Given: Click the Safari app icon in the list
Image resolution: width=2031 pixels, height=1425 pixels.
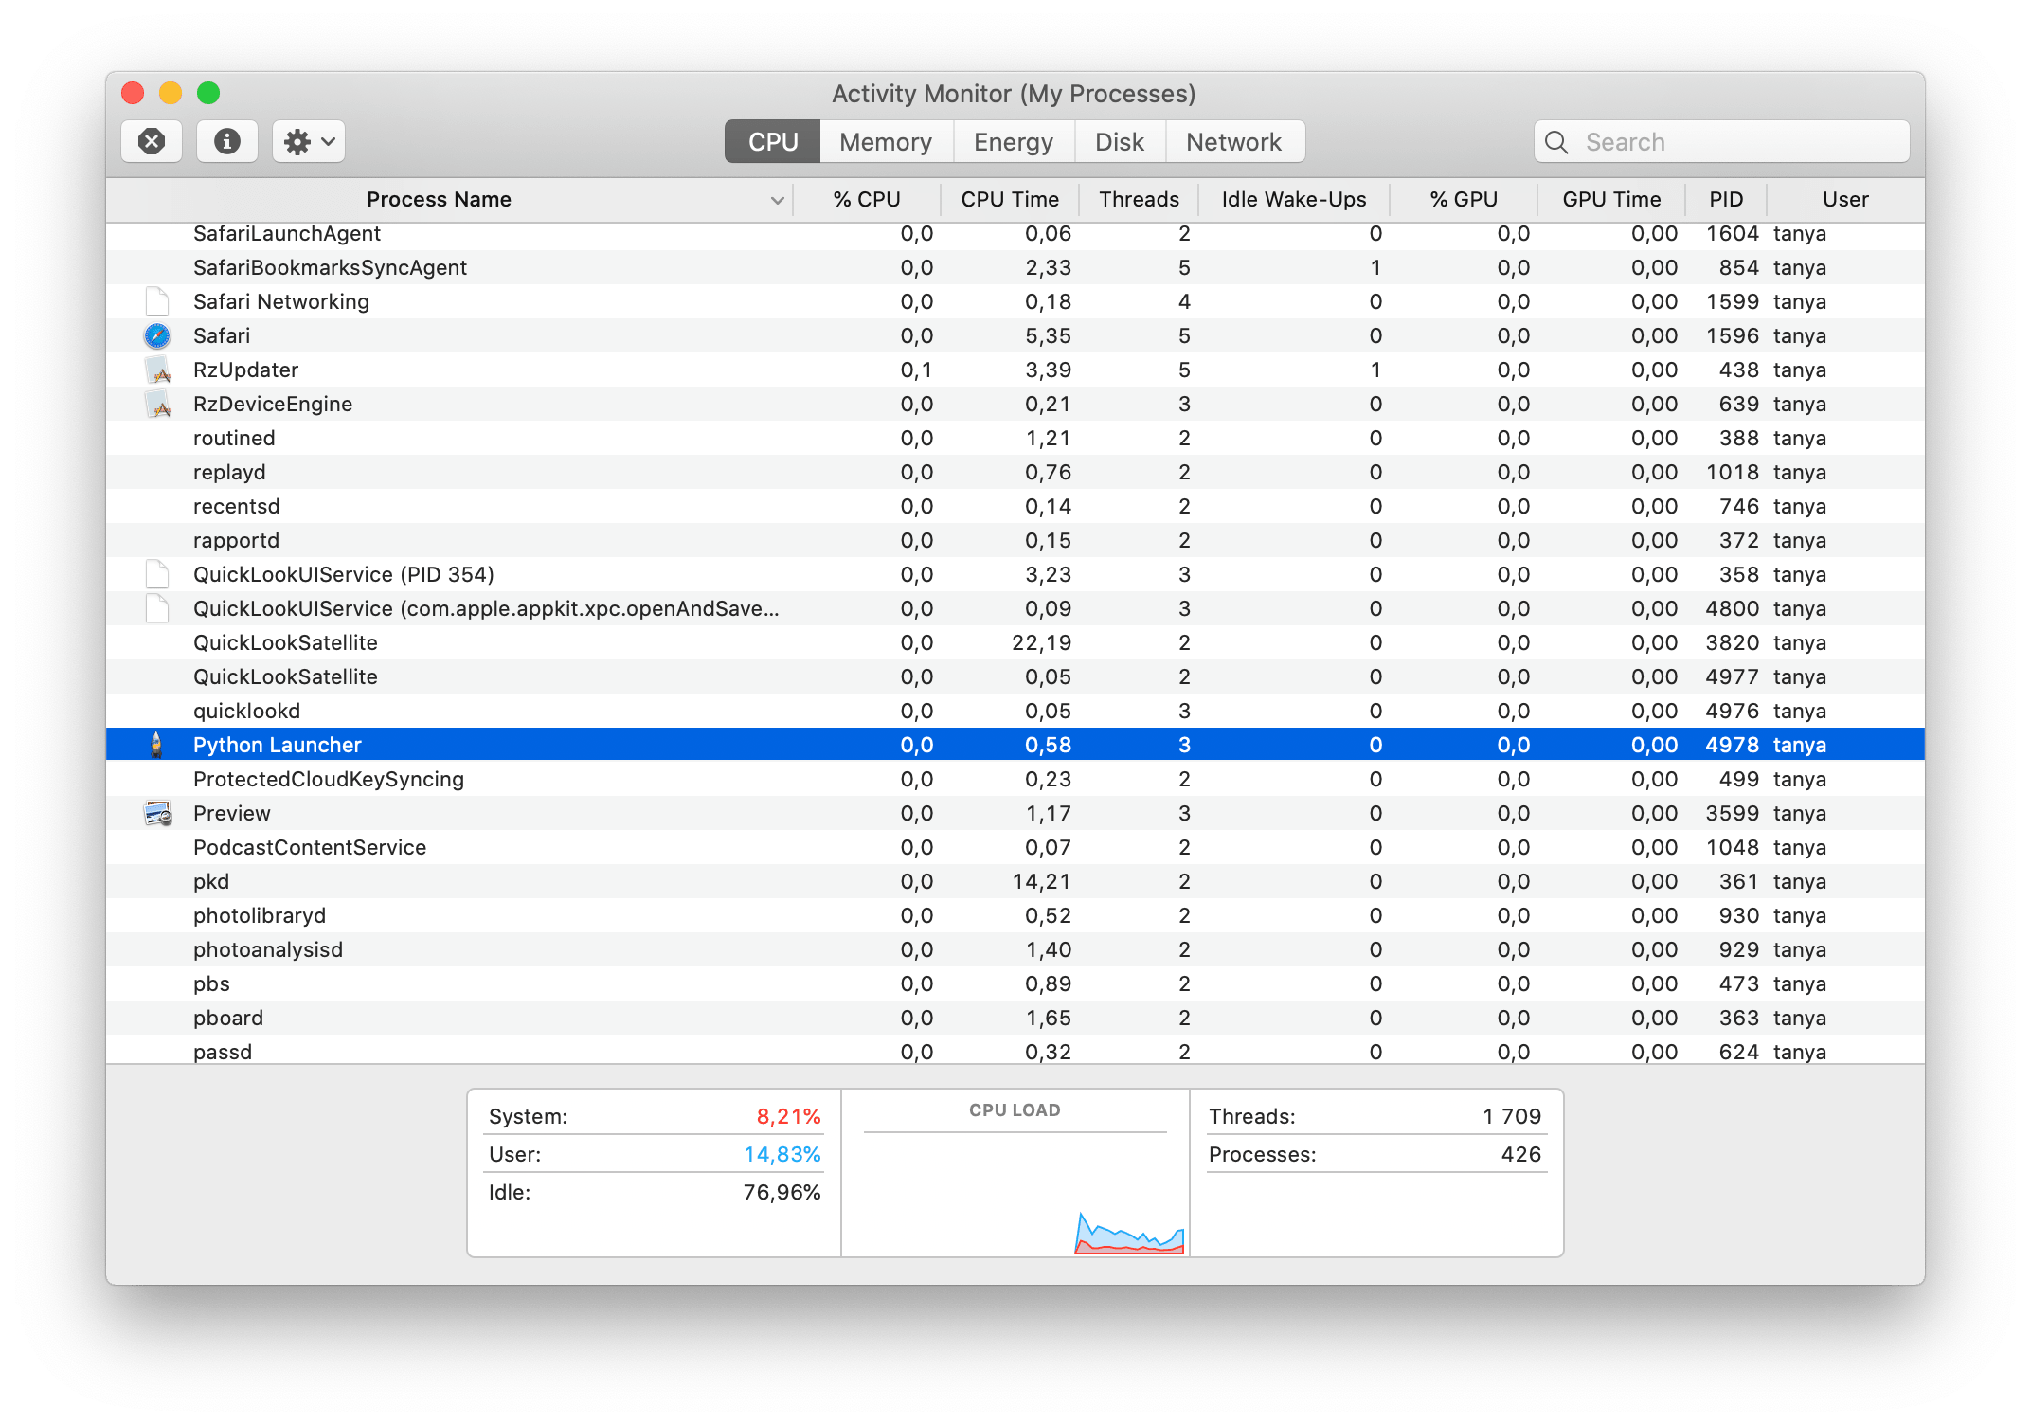Looking at the screenshot, I should click(x=157, y=334).
